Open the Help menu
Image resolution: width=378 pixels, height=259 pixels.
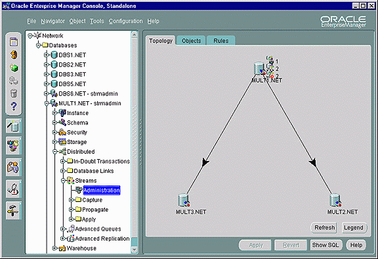[x=154, y=21]
